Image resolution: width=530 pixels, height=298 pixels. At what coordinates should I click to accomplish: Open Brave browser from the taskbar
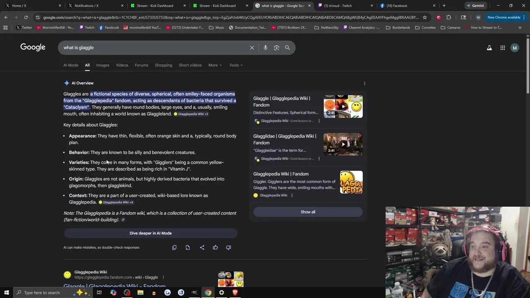tap(235, 293)
